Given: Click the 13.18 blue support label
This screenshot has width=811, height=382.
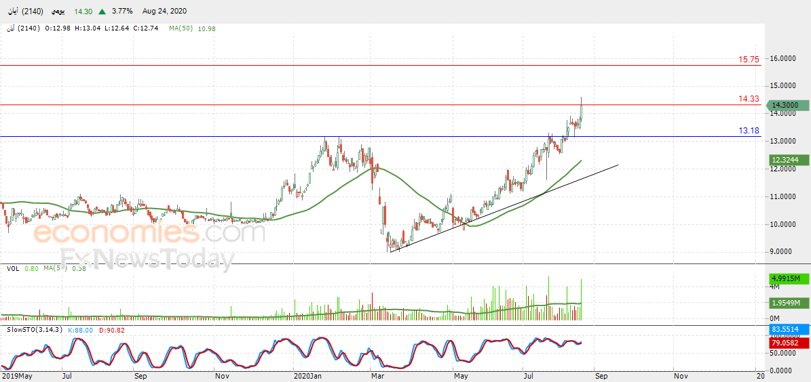Looking at the screenshot, I should point(749,131).
